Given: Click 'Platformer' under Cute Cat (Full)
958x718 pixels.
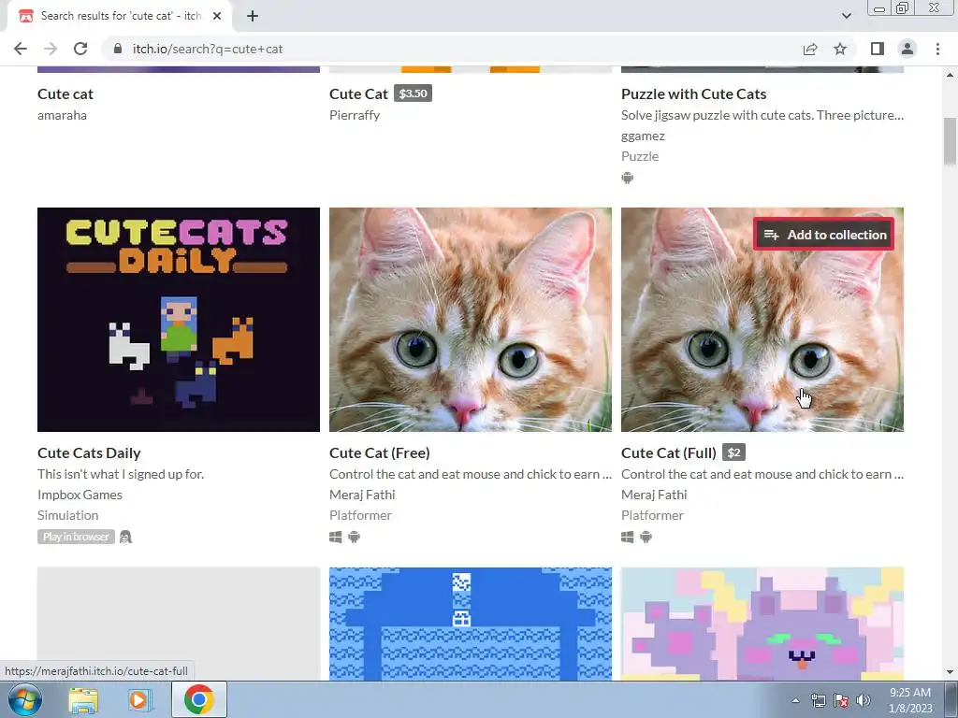Looking at the screenshot, I should coord(652,515).
